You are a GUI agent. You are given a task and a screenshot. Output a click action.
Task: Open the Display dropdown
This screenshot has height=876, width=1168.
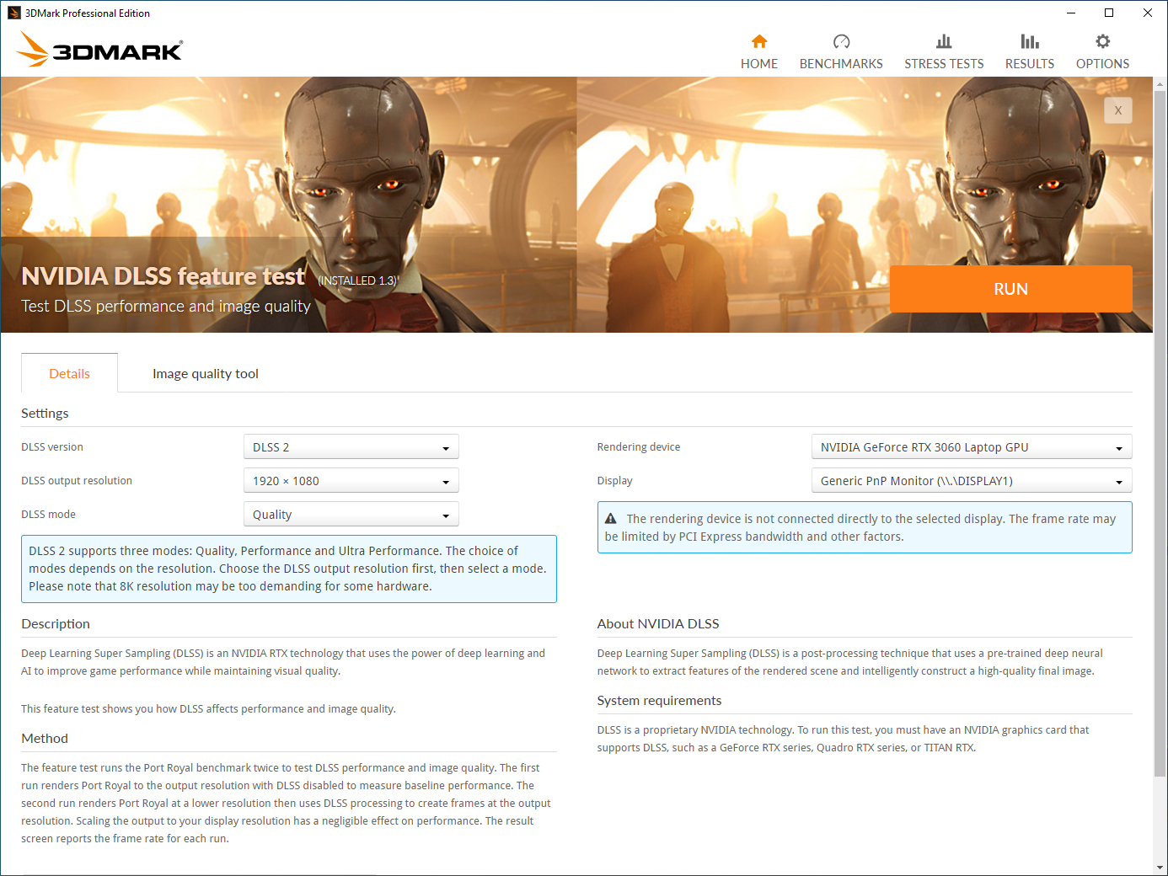[x=971, y=481]
